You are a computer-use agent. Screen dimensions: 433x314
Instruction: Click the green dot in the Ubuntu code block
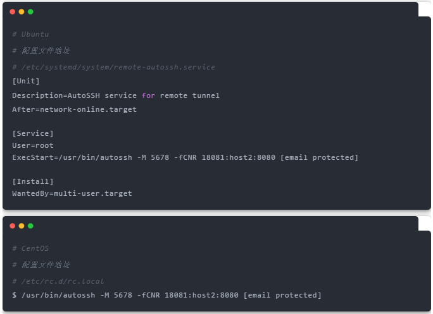coord(30,11)
